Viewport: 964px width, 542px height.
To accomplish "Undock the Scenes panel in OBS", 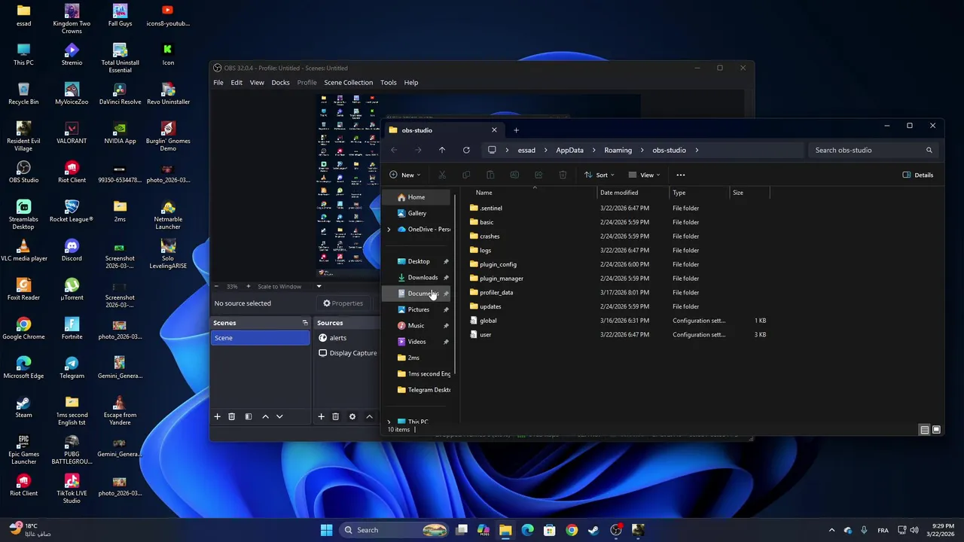I will [305, 323].
